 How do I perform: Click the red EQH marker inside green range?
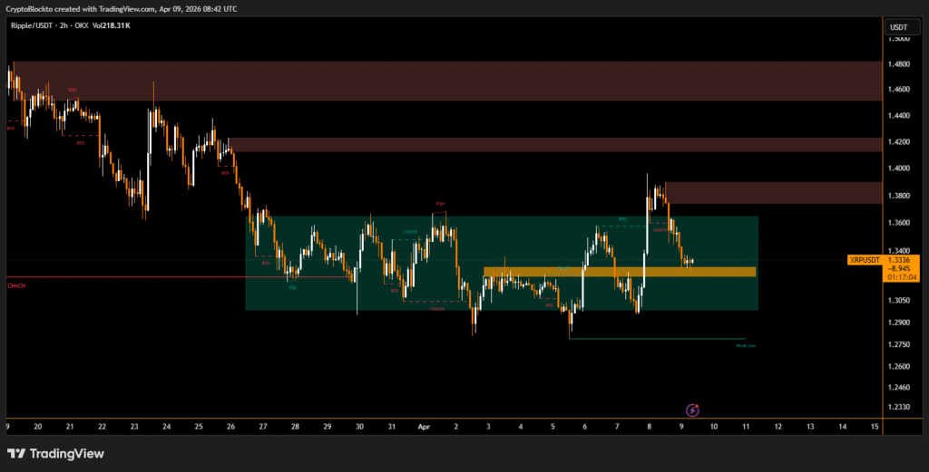(x=440, y=204)
